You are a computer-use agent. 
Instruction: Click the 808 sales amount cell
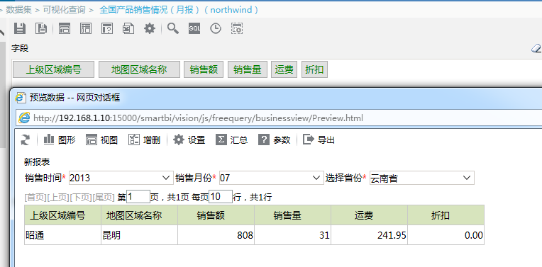coord(216,235)
